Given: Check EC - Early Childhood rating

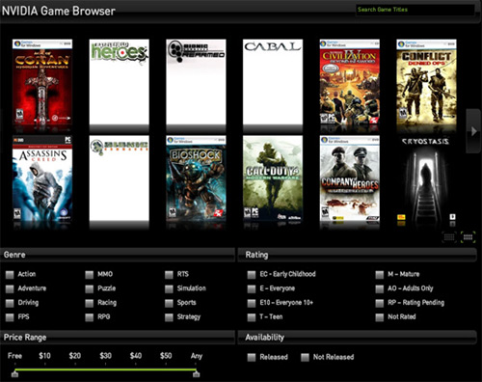Looking at the screenshot, I should click(252, 275).
